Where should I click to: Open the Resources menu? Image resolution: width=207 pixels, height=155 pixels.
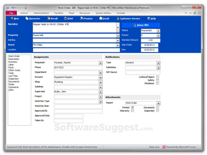click(85, 13)
